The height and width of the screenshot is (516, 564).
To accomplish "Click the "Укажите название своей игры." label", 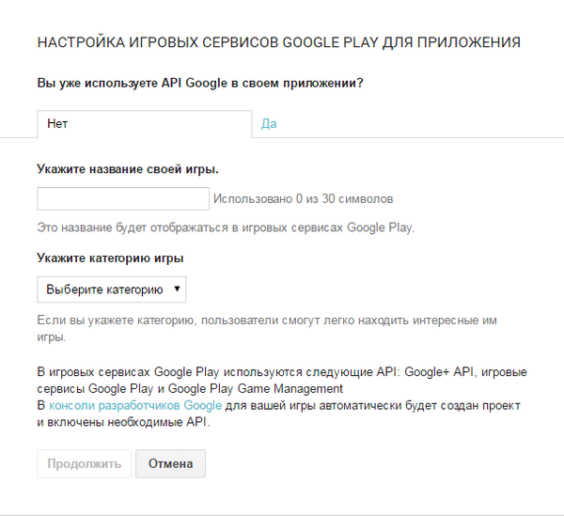I will tap(128, 169).
